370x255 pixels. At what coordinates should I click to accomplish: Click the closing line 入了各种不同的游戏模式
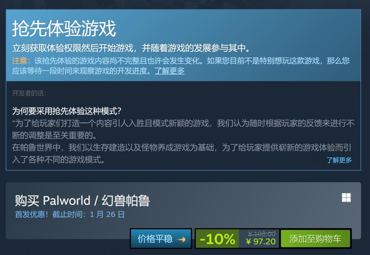58,160
